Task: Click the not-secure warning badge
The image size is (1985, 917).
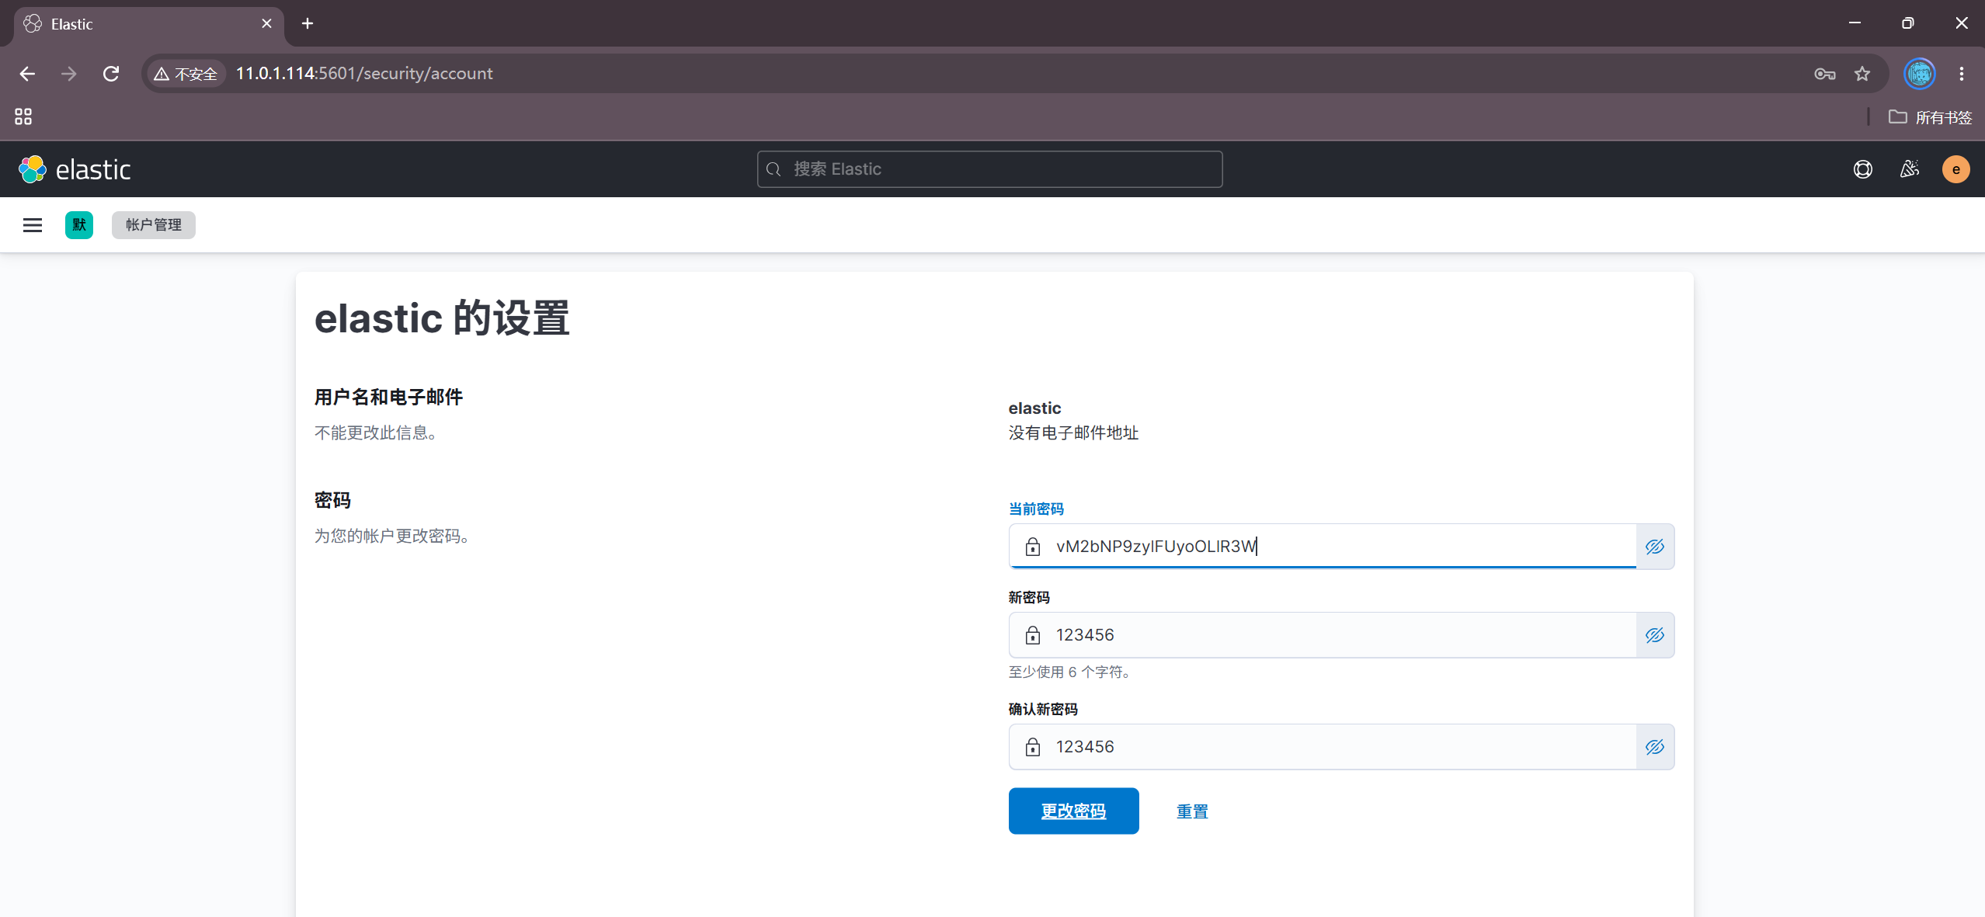Action: (x=186, y=74)
